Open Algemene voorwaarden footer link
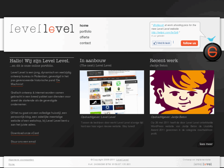Image resolution: width=224 pixels, height=168 pixels. tap(21, 160)
